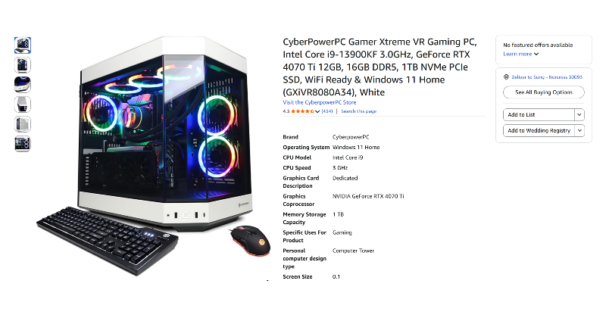The width and height of the screenshot is (606, 318).
Task: Select the first product thumbnail image
Action: 23,45
